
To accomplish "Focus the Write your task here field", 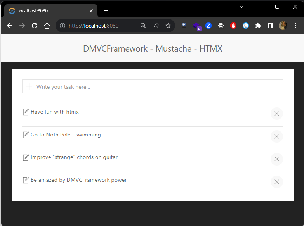I will (x=152, y=86).
